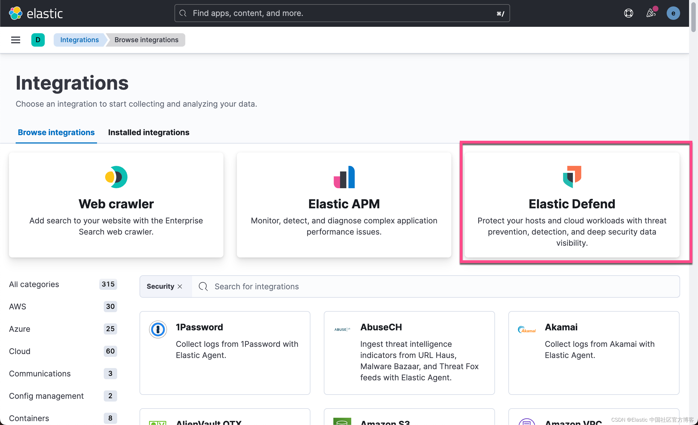Click the Web crawler card icon
Screen dimensions: 698x425
pos(116,177)
